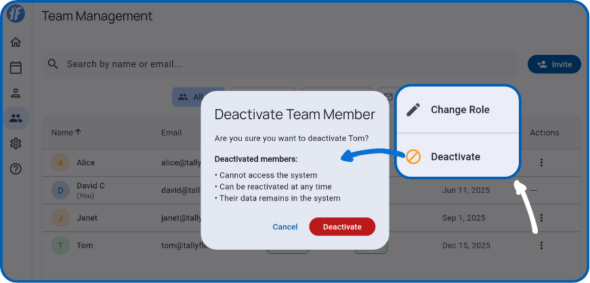The width and height of the screenshot is (590, 283).
Task: Click the magnifier search icon
Action: pyautogui.click(x=53, y=64)
